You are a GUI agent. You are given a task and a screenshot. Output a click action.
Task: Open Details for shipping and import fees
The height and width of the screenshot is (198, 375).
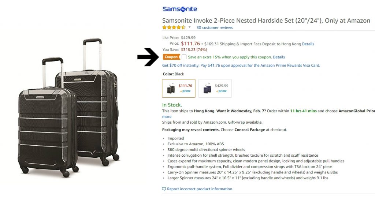pos(308,44)
